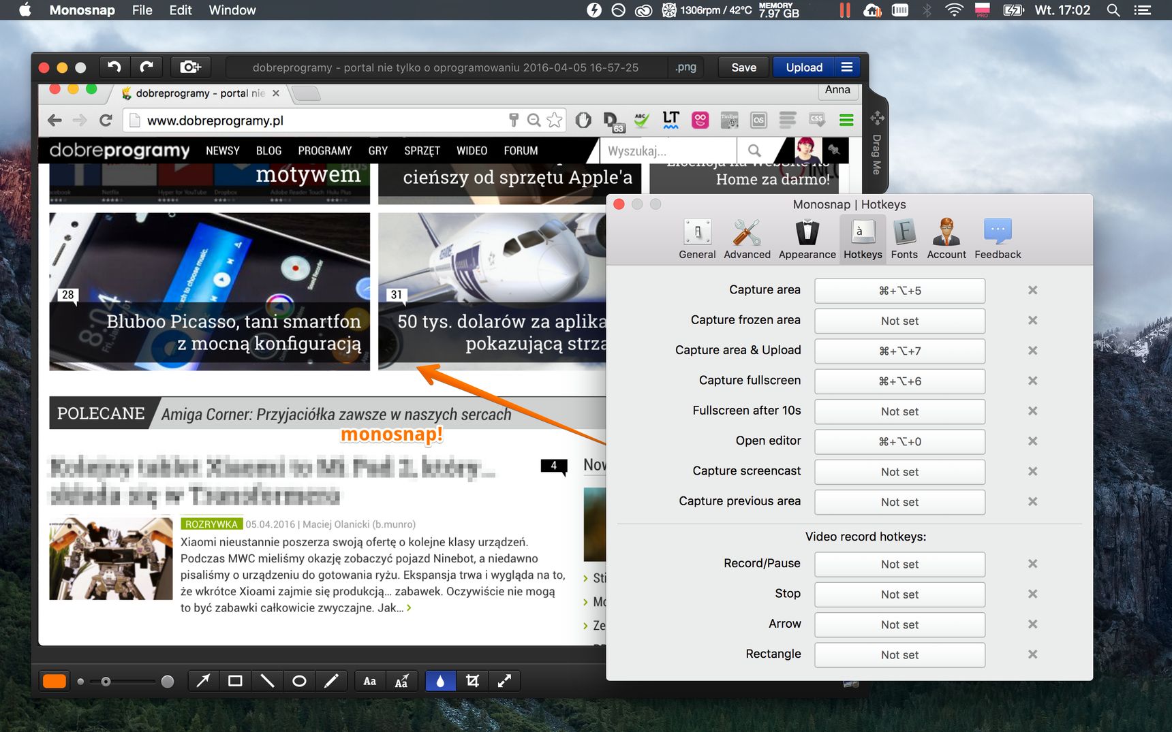
Task: Click the browser reload icon
Action: (x=106, y=121)
